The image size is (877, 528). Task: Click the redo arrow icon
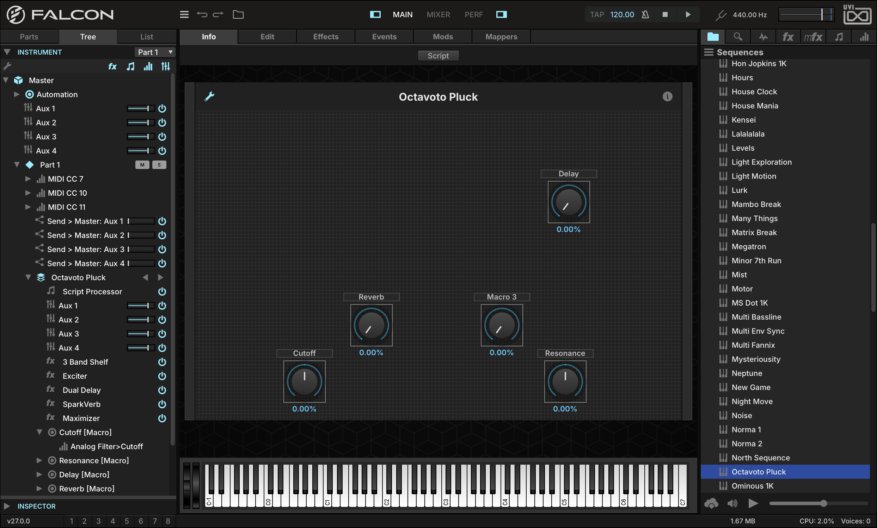pos(218,14)
